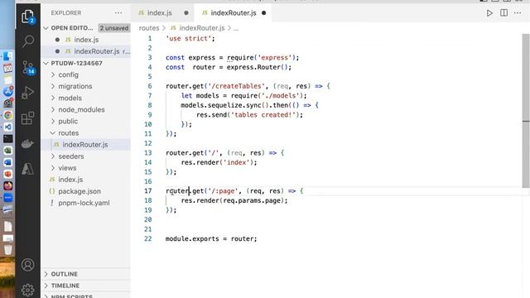Expand the node_modules folder
The height and width of the screenshot is (298, 530).
coord(81,110)
